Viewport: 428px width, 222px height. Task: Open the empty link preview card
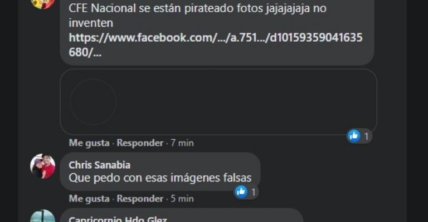(x=218, y=102)
